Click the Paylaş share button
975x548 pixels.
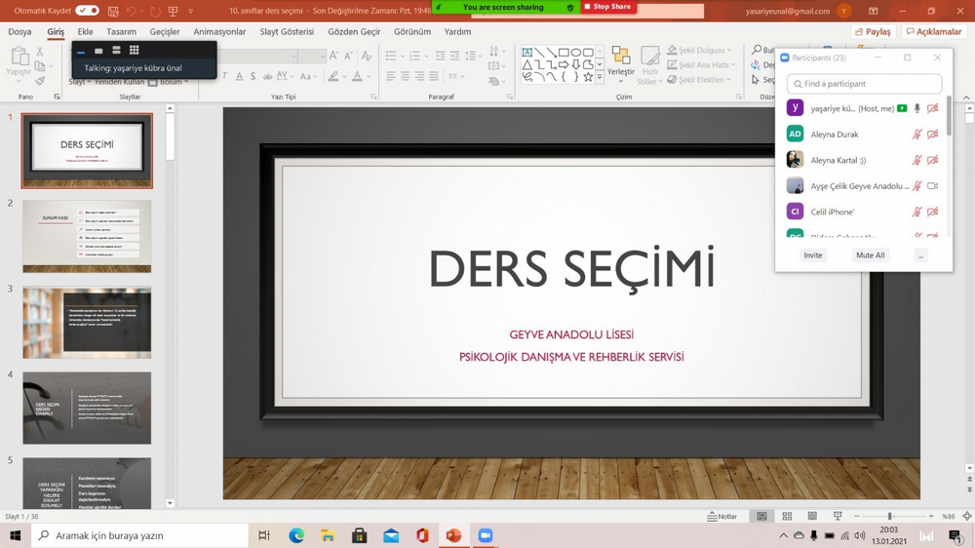click(873, 32)
